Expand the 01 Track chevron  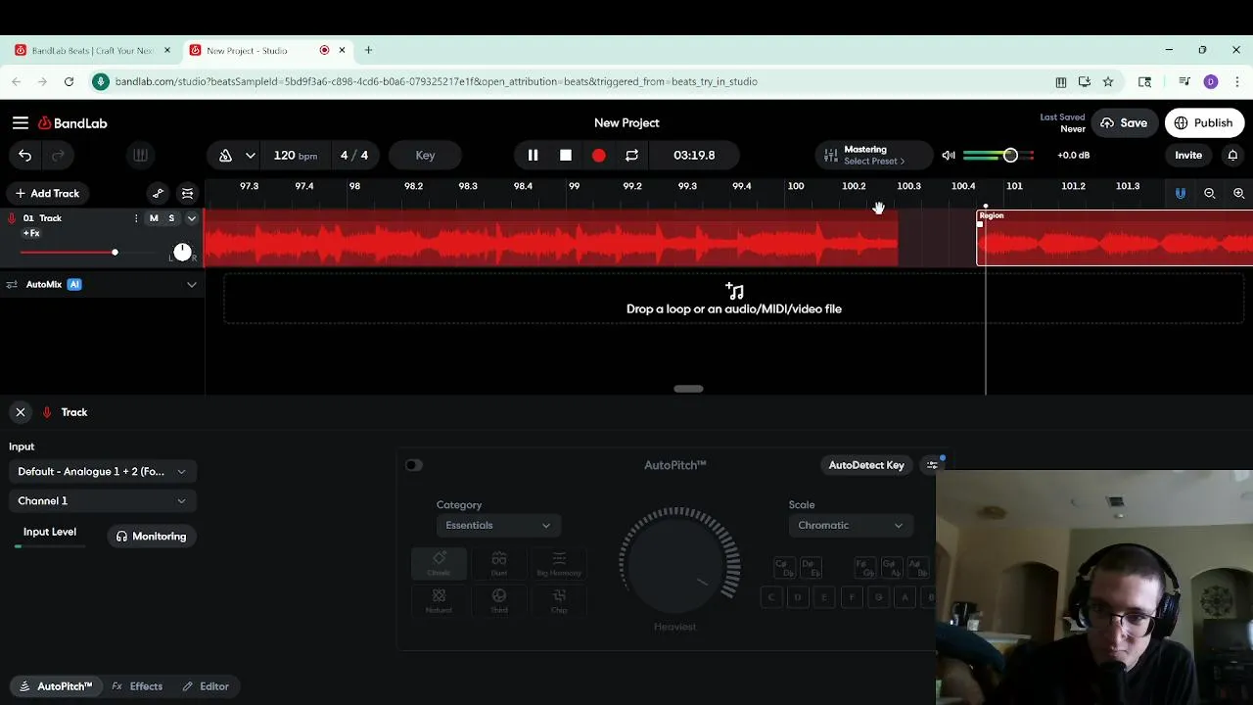(x=192, y=218)
